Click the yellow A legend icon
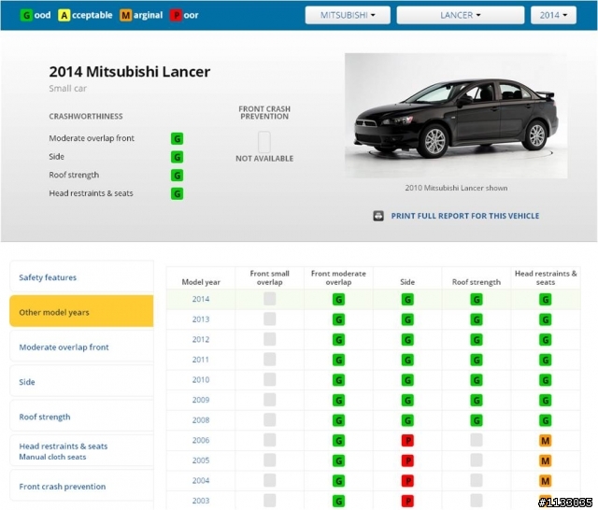Viewport: 598px width, 510px height. click(64, 15)
